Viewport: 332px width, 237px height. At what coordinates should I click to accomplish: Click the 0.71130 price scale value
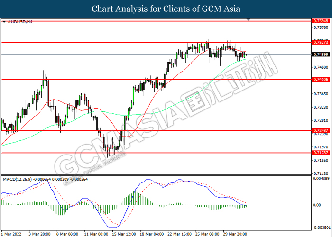point(321,173)
